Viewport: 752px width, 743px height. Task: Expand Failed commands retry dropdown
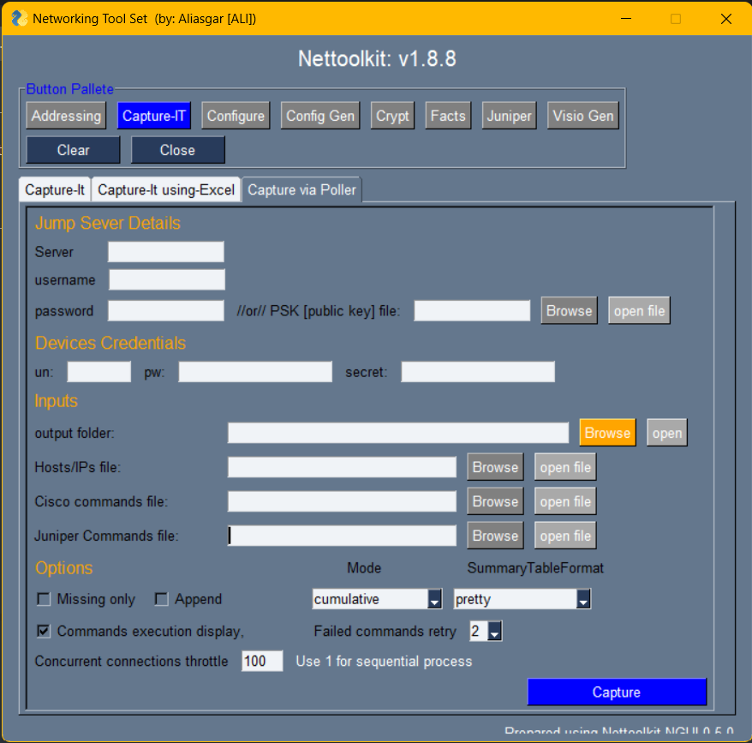coord(494,631)
